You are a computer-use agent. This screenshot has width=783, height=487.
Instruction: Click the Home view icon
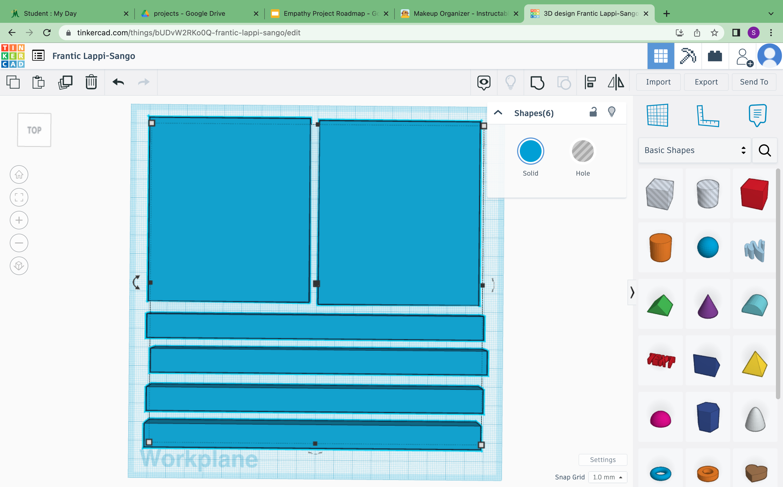tap(19, 174)
